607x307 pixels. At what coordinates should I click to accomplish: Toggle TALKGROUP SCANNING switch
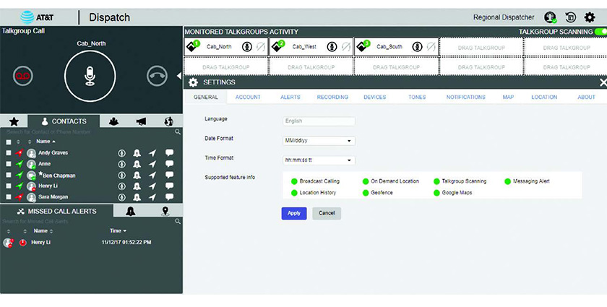click(x=601, y=32)
